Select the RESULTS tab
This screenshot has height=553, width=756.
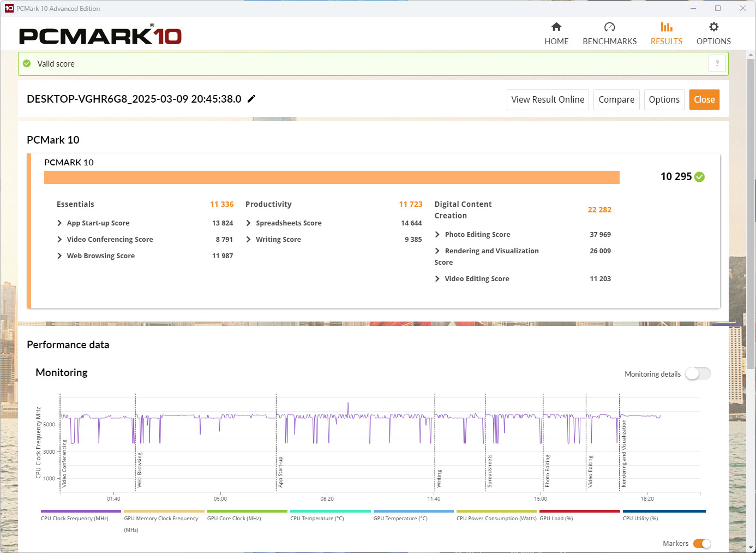(x=667, y=34)
